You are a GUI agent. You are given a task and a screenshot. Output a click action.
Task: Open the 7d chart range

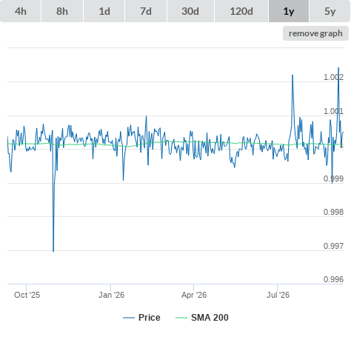[146, 11]
